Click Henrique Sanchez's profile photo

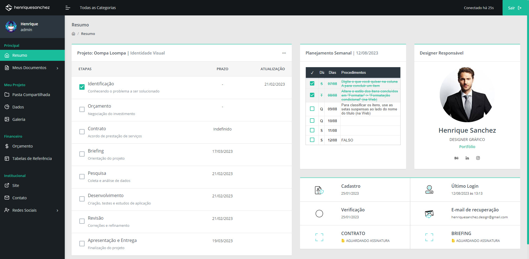click(467, 94)
